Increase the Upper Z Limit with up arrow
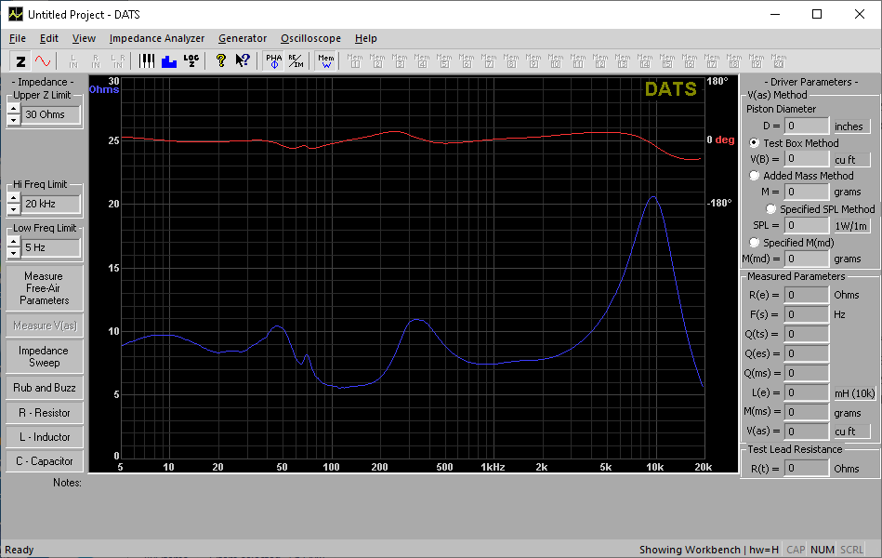 pyautogui.click(x=13, y=109)
